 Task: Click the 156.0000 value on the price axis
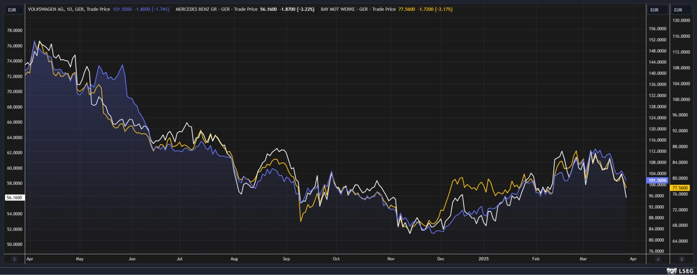click(657, 29)
